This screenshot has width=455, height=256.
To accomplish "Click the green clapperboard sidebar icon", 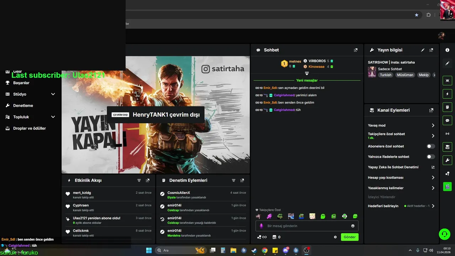I will (x=447, y=186).
